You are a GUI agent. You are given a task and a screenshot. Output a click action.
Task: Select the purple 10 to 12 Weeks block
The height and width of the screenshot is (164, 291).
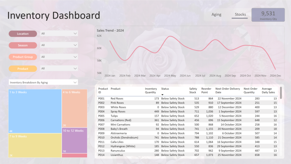[x=74, y=140]
